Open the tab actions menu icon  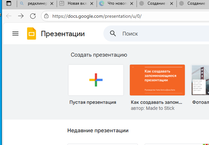coord(9,3)
